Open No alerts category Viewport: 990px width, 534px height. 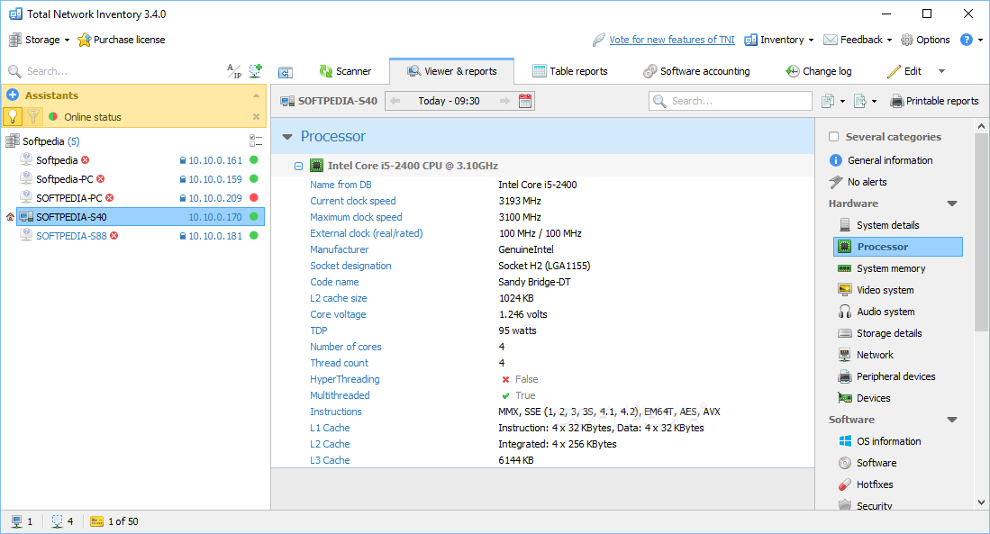[x=858, y=182]
